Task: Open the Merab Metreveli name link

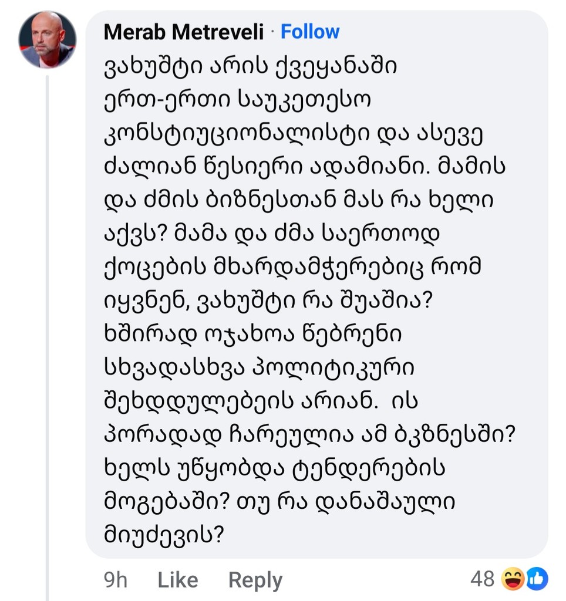Action: tap(184, 32)
